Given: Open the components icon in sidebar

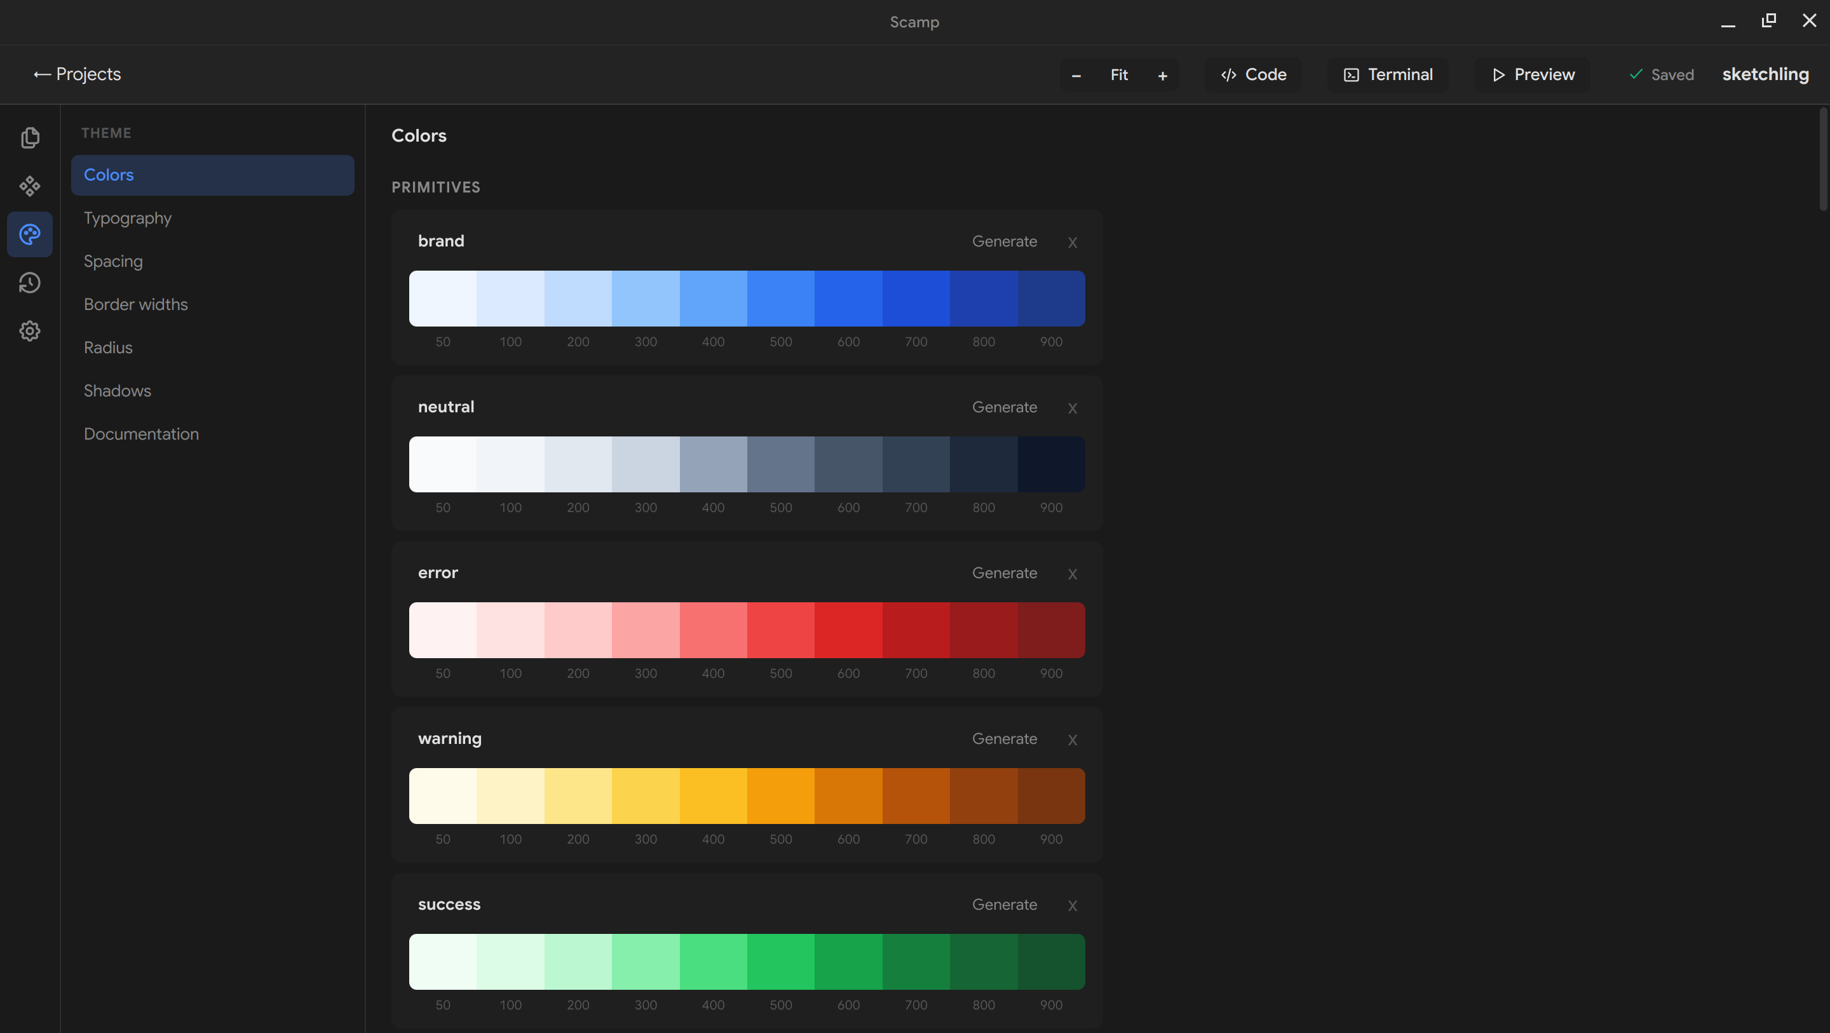Looking at the screenshot, I should (x=30, y=186).
